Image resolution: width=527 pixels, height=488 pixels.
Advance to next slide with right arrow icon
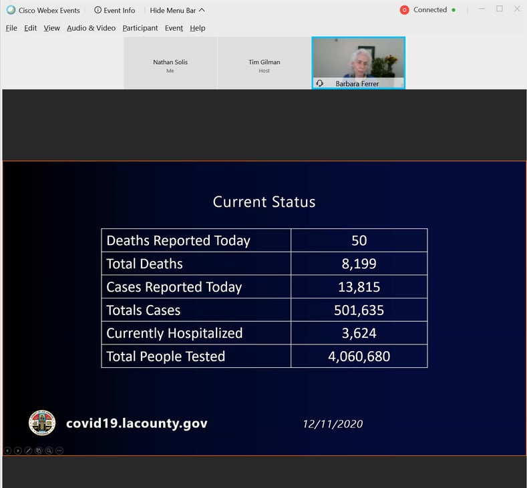pyautogui.click(x=18, y=451)
